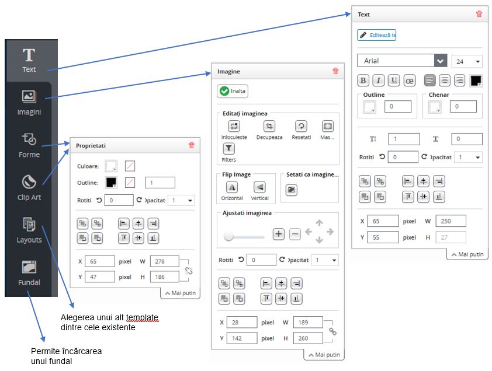Open the Layouts sidebar item

point(29,230)
